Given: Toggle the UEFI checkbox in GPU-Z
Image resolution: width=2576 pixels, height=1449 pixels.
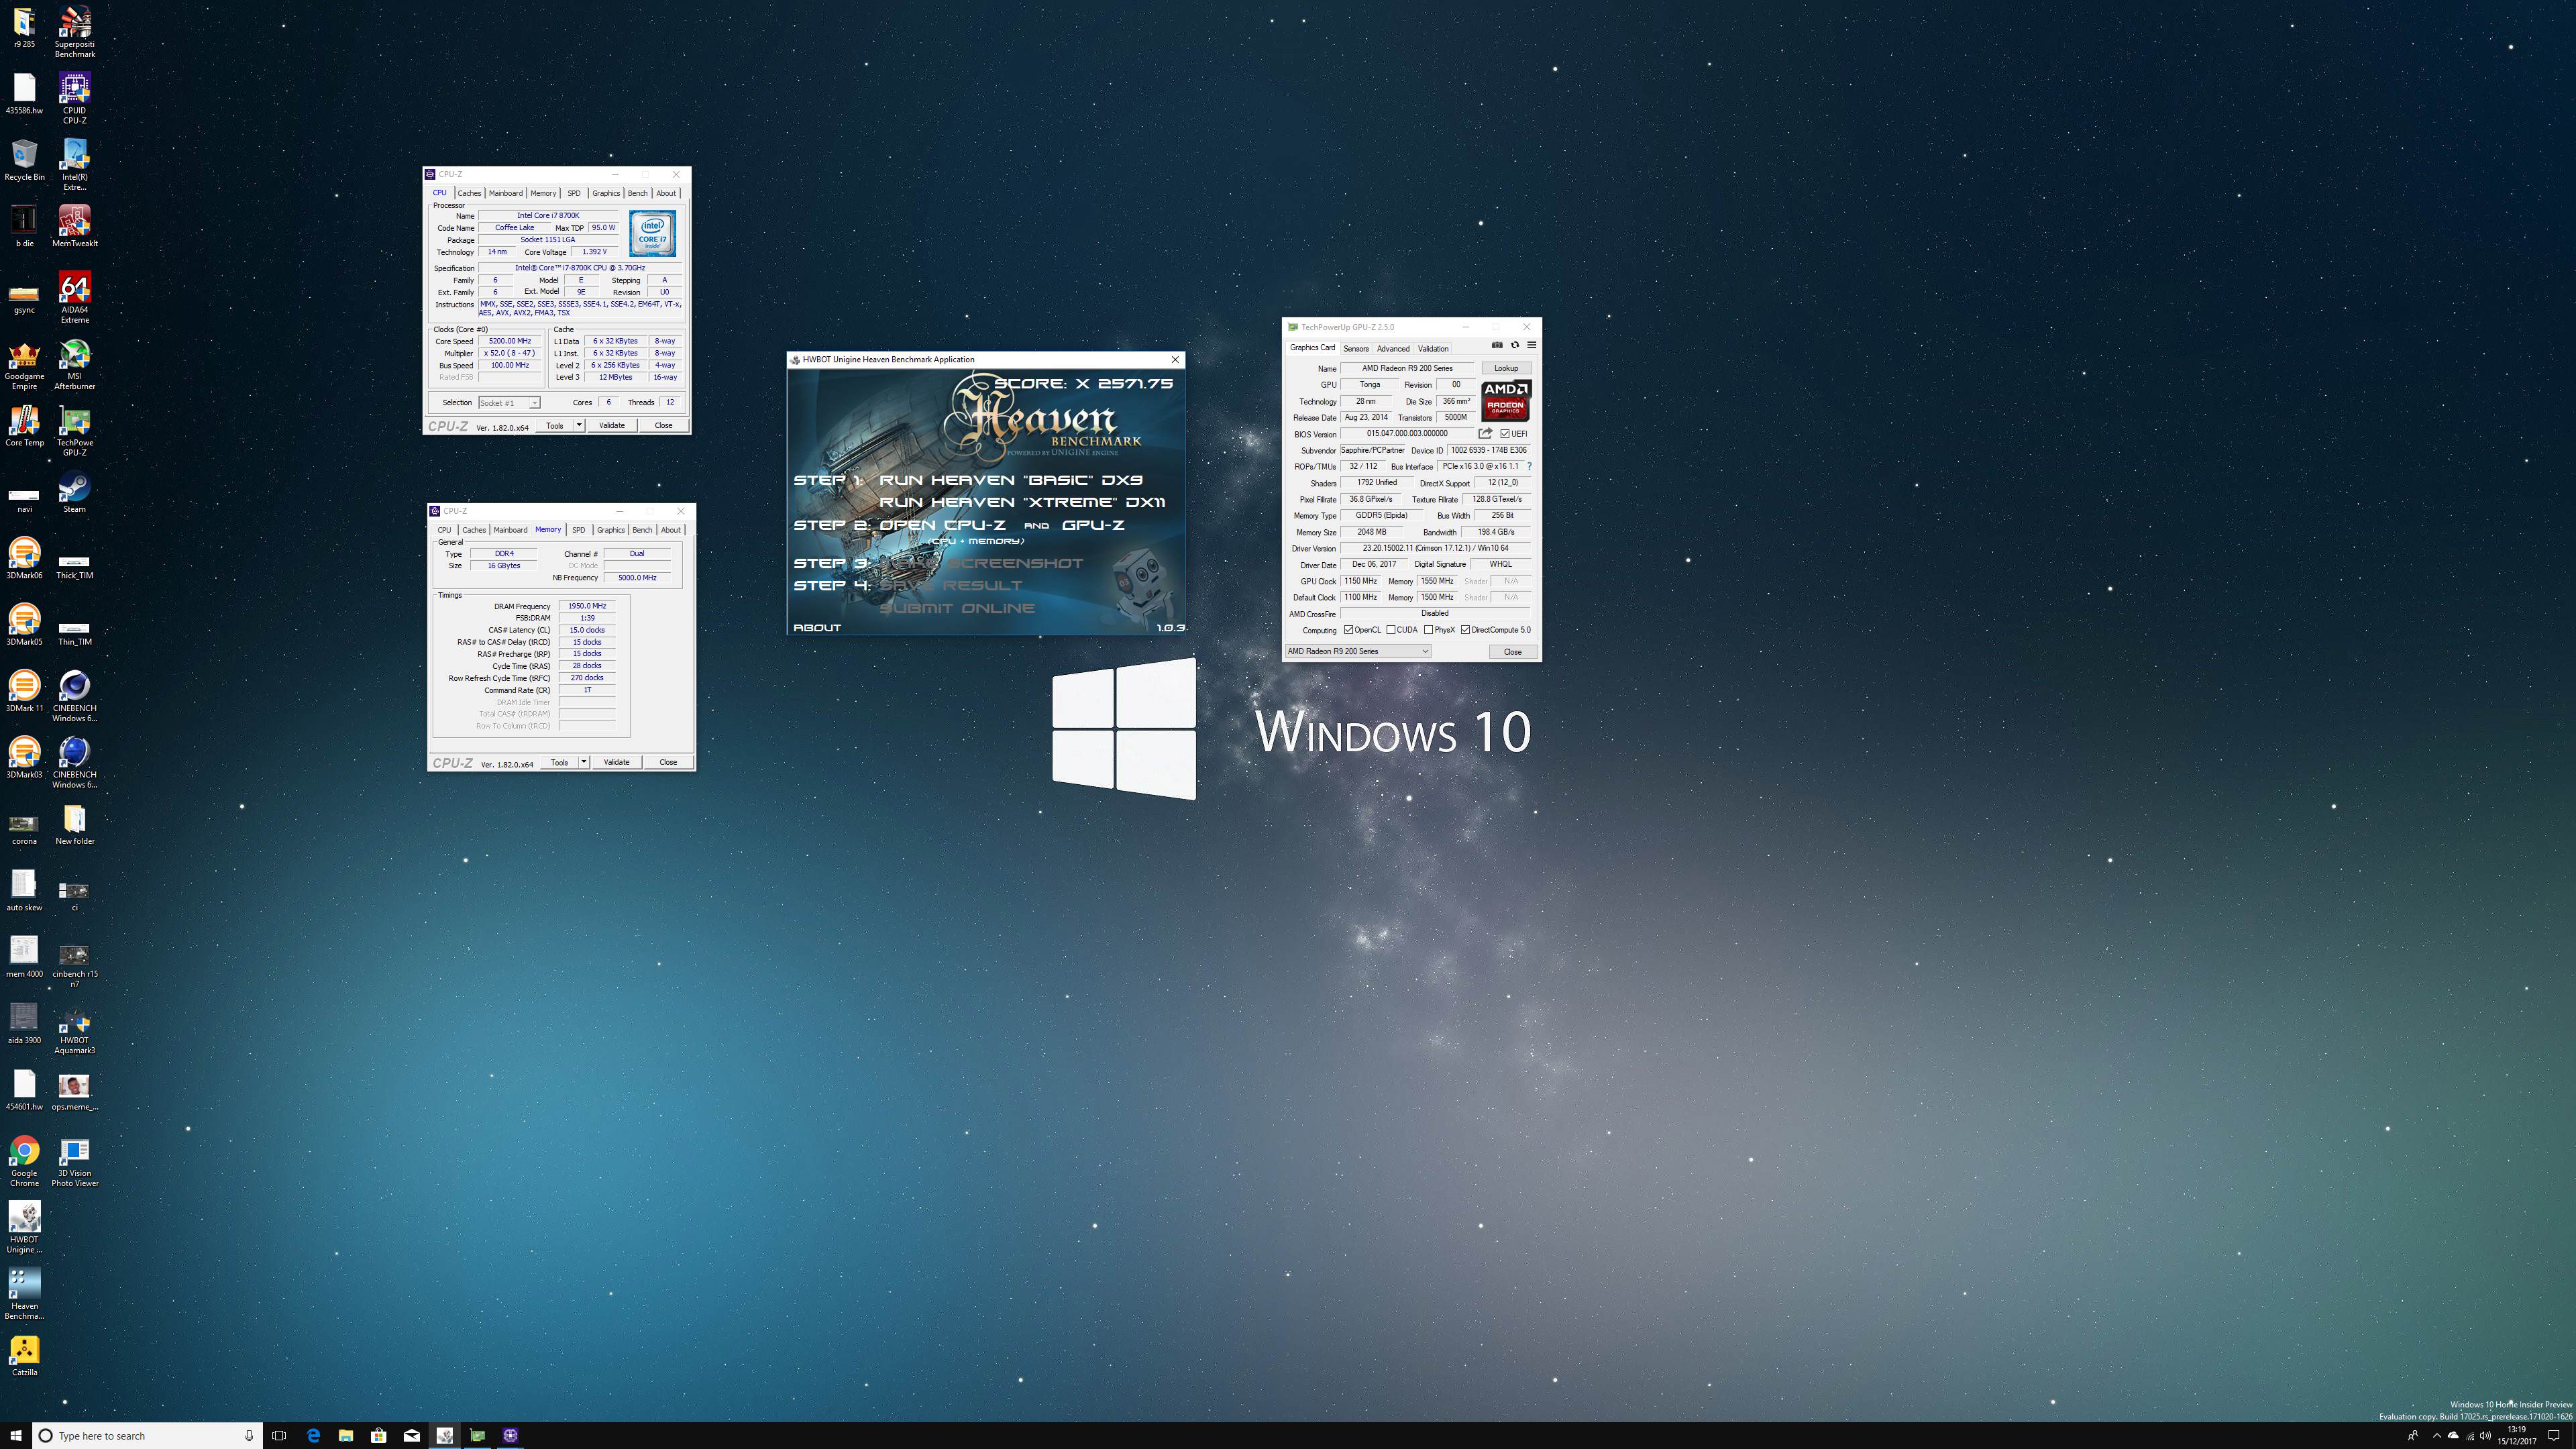Looking at the screenshot, I should point(1505,434).
